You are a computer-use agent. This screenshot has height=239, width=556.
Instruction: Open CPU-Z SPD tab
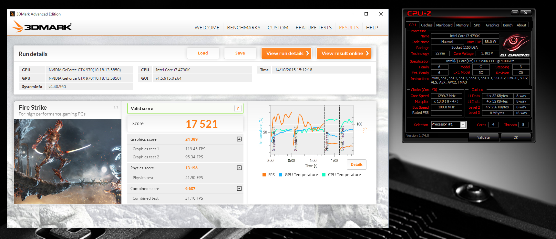click(x=477, y=25)
